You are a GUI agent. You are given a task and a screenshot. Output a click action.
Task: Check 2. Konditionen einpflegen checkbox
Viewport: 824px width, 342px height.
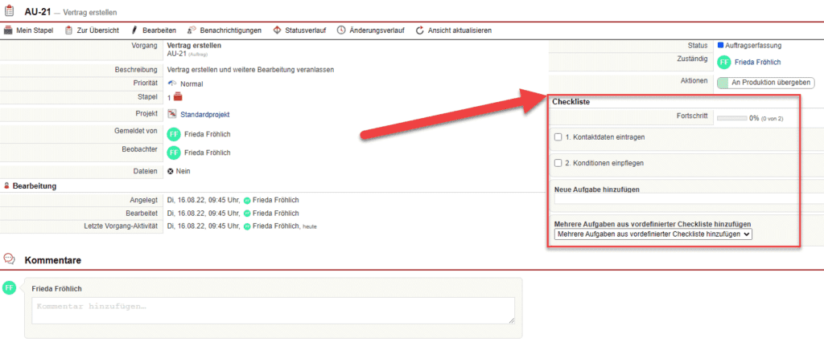[558, 163]
